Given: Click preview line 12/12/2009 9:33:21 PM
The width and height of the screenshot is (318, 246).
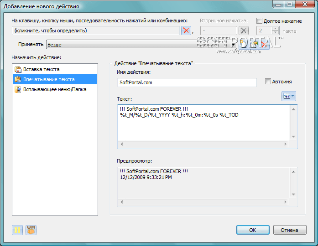Looking at the screenshot, I should click(x=146, y=177).
